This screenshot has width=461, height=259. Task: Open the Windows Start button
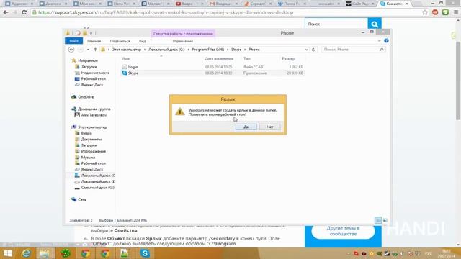tap(8, 253)
